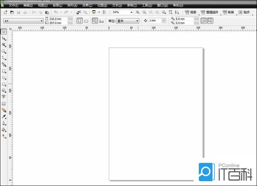Select the Rectangle tool

coord(4,71)
